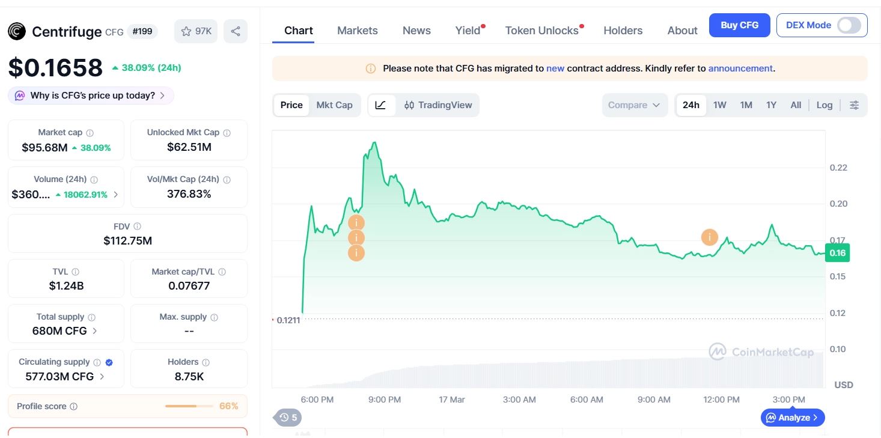This screenshot has height=438, width=881.
Task: Add Centrifuge to watchlist via star button
Action: pyautogui.click(x=196, y=31)
